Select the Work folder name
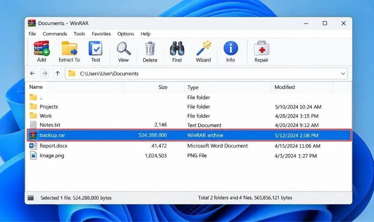Image resolution: width=374 pixels, height=222 pixels. [x=46, y=116]
